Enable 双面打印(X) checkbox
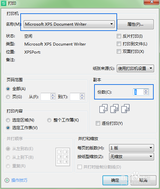Screen dimensions: 160x189 tap(119, 52)
